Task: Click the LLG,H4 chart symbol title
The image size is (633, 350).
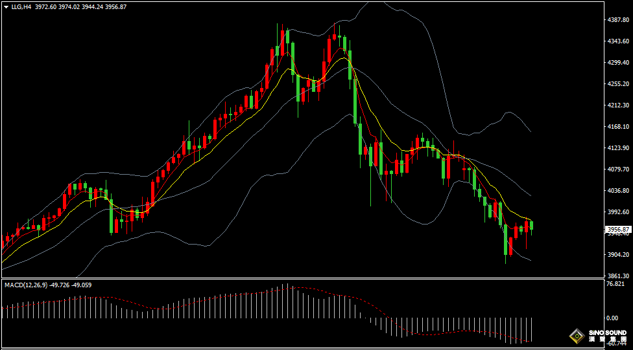Action: click(21, 6)
